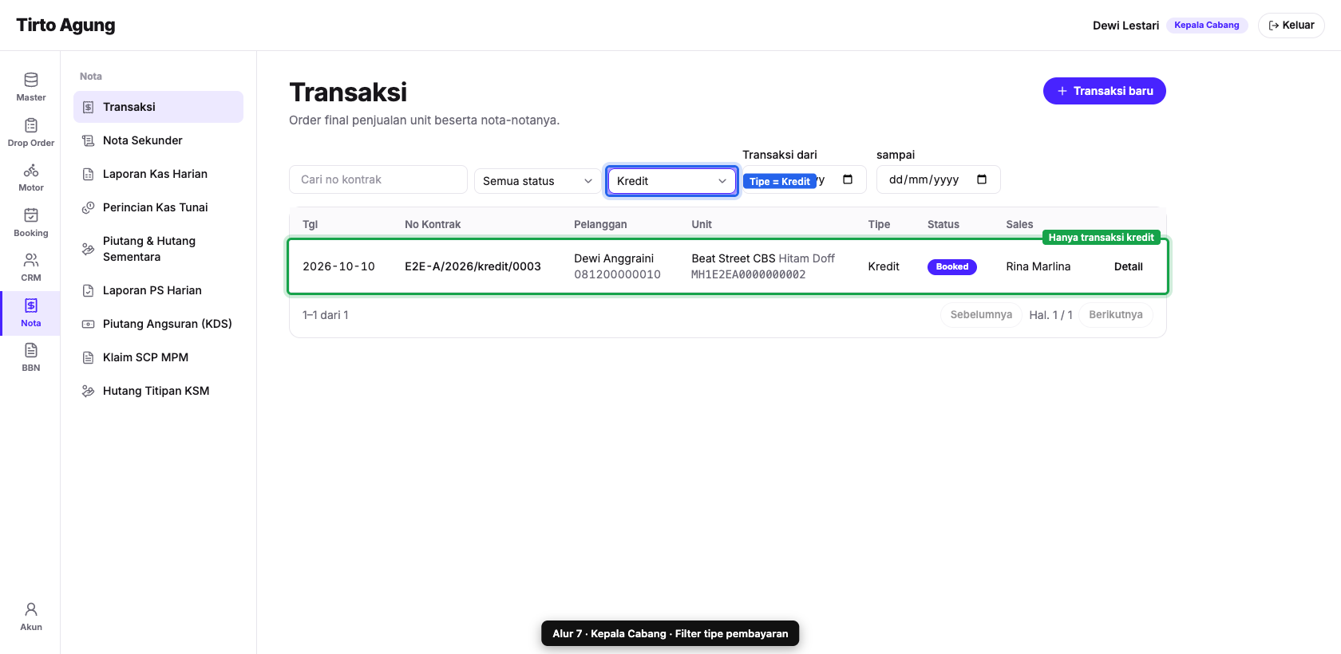Click the Transaksi dari calendar picker icon
Viewport: 1341px width, 654px height.
848,179
